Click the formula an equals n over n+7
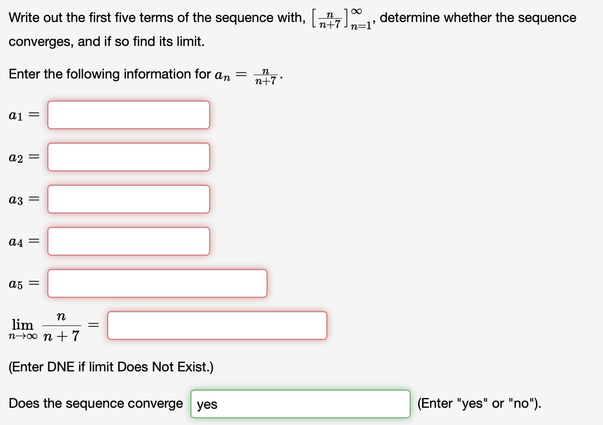 pos(246,75)
